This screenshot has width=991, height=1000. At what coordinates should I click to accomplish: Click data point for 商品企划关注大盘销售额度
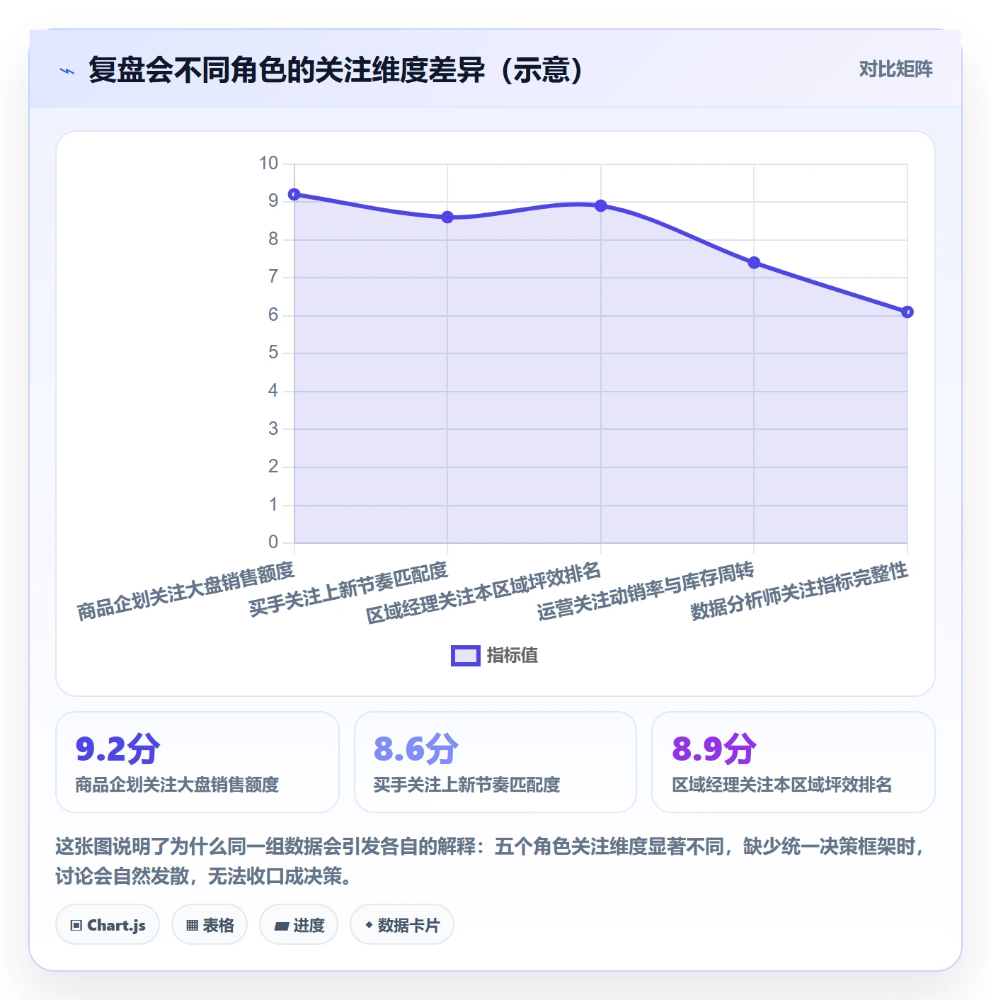pyautogui.click(x=294, y=194)
